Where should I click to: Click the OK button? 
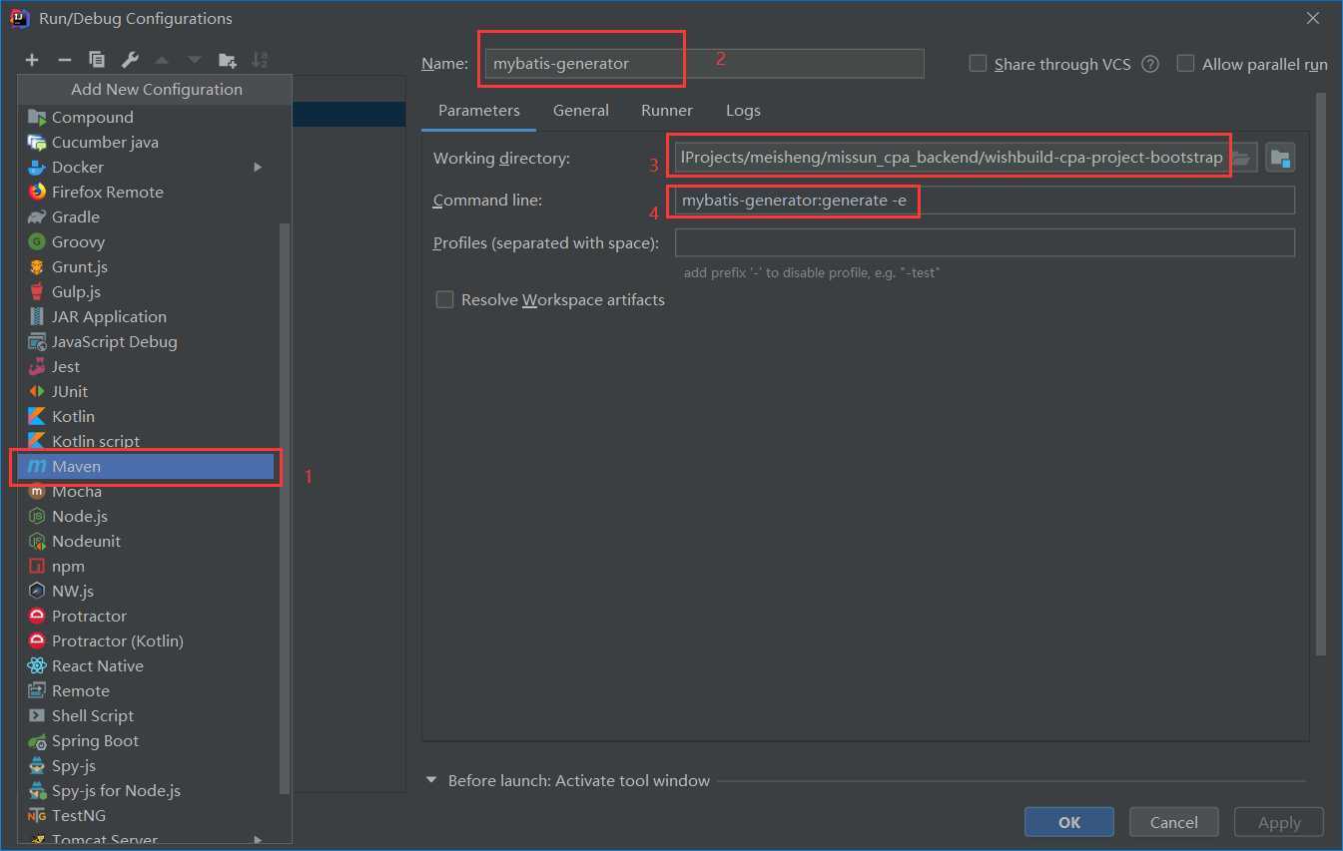pos(1069,822)
